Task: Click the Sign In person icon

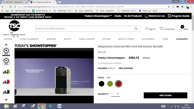Action: [x=147, y=29]
